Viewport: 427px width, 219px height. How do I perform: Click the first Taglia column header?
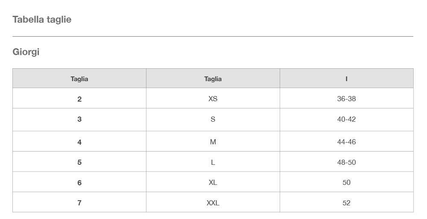point(79,79)
